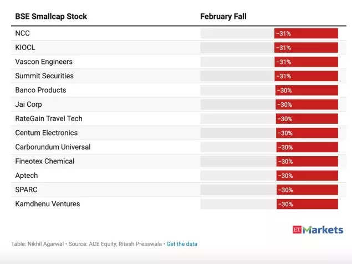Click the Centum Electronics entry
The image size is (352, 264).
point(46,133)
